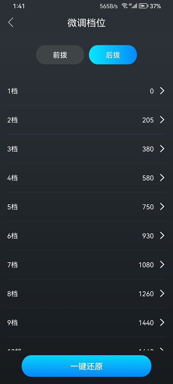Tap the Wi-Fi status icon
This screenshot has height=384, width=173.
point(124,6)
